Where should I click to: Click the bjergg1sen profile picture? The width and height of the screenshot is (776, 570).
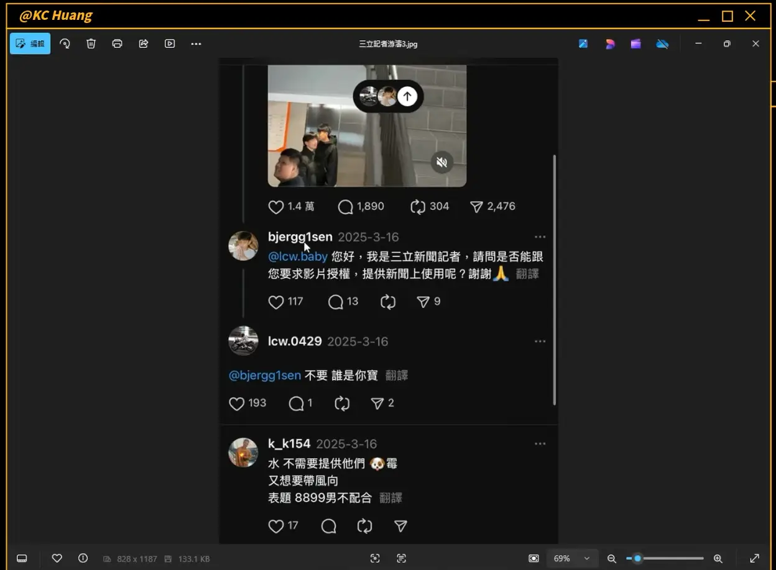pos(243,246)
